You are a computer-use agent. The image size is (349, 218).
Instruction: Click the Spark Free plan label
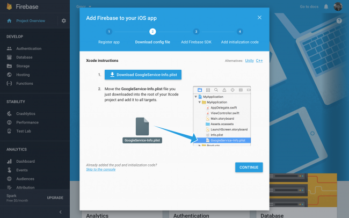pos(17,198)
